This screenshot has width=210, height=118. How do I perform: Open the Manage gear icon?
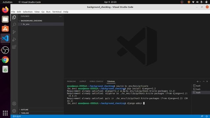tap(14, 111)
